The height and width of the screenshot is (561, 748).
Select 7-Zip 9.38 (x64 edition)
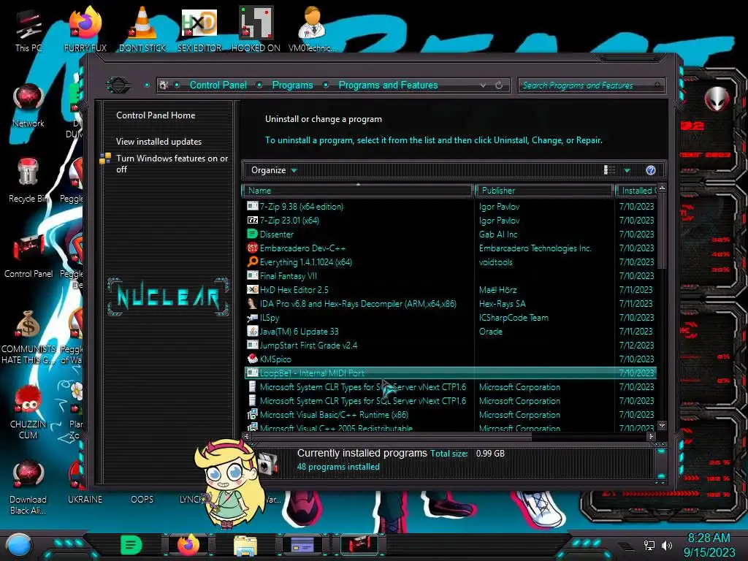tap(451, 207)
